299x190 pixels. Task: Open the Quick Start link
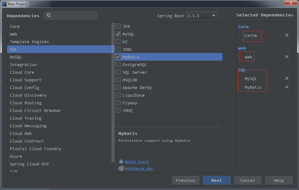(137, 162)
